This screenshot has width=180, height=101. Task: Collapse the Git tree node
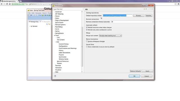(56, 42)
